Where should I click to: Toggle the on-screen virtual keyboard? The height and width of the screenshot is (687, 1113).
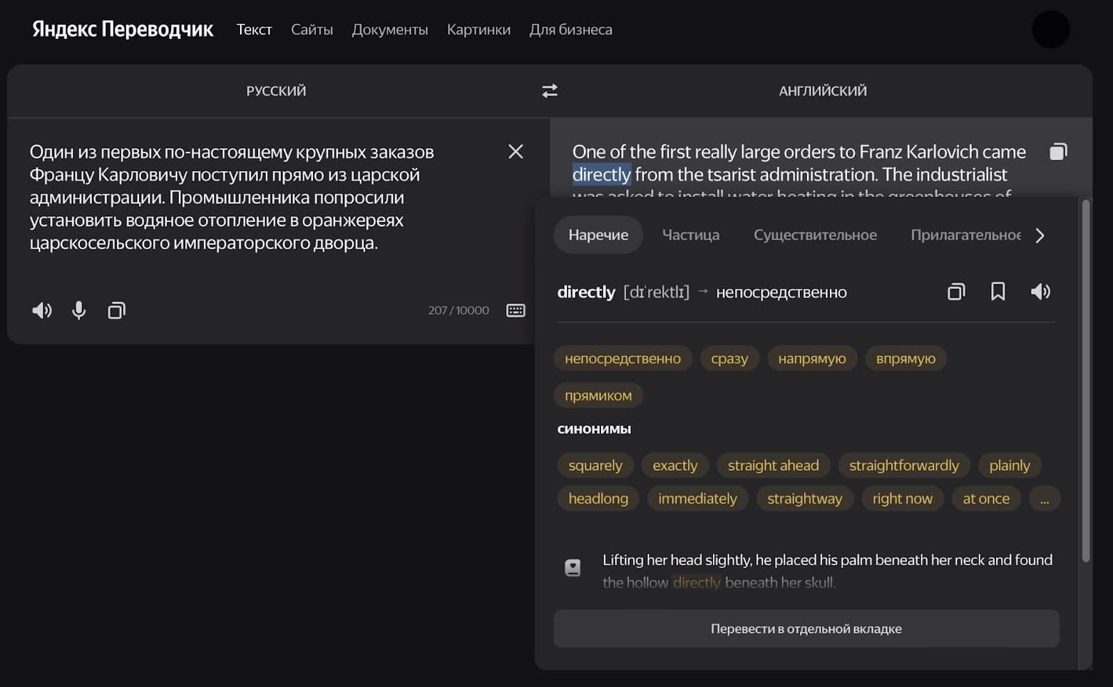pyautogui.click(x=515, y=310)
